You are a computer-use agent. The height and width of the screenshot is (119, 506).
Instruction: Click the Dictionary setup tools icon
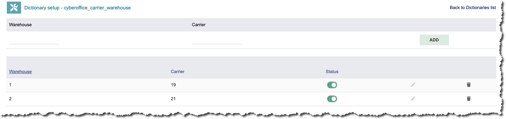pos(14,7)
